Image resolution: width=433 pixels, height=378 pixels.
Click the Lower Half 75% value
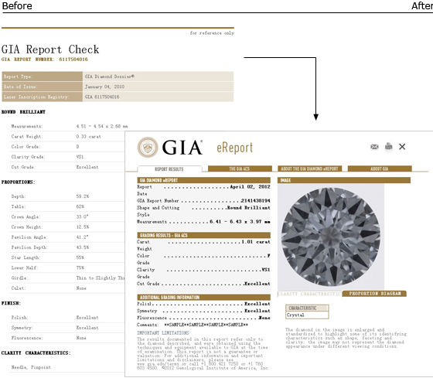tap(80, 267)
